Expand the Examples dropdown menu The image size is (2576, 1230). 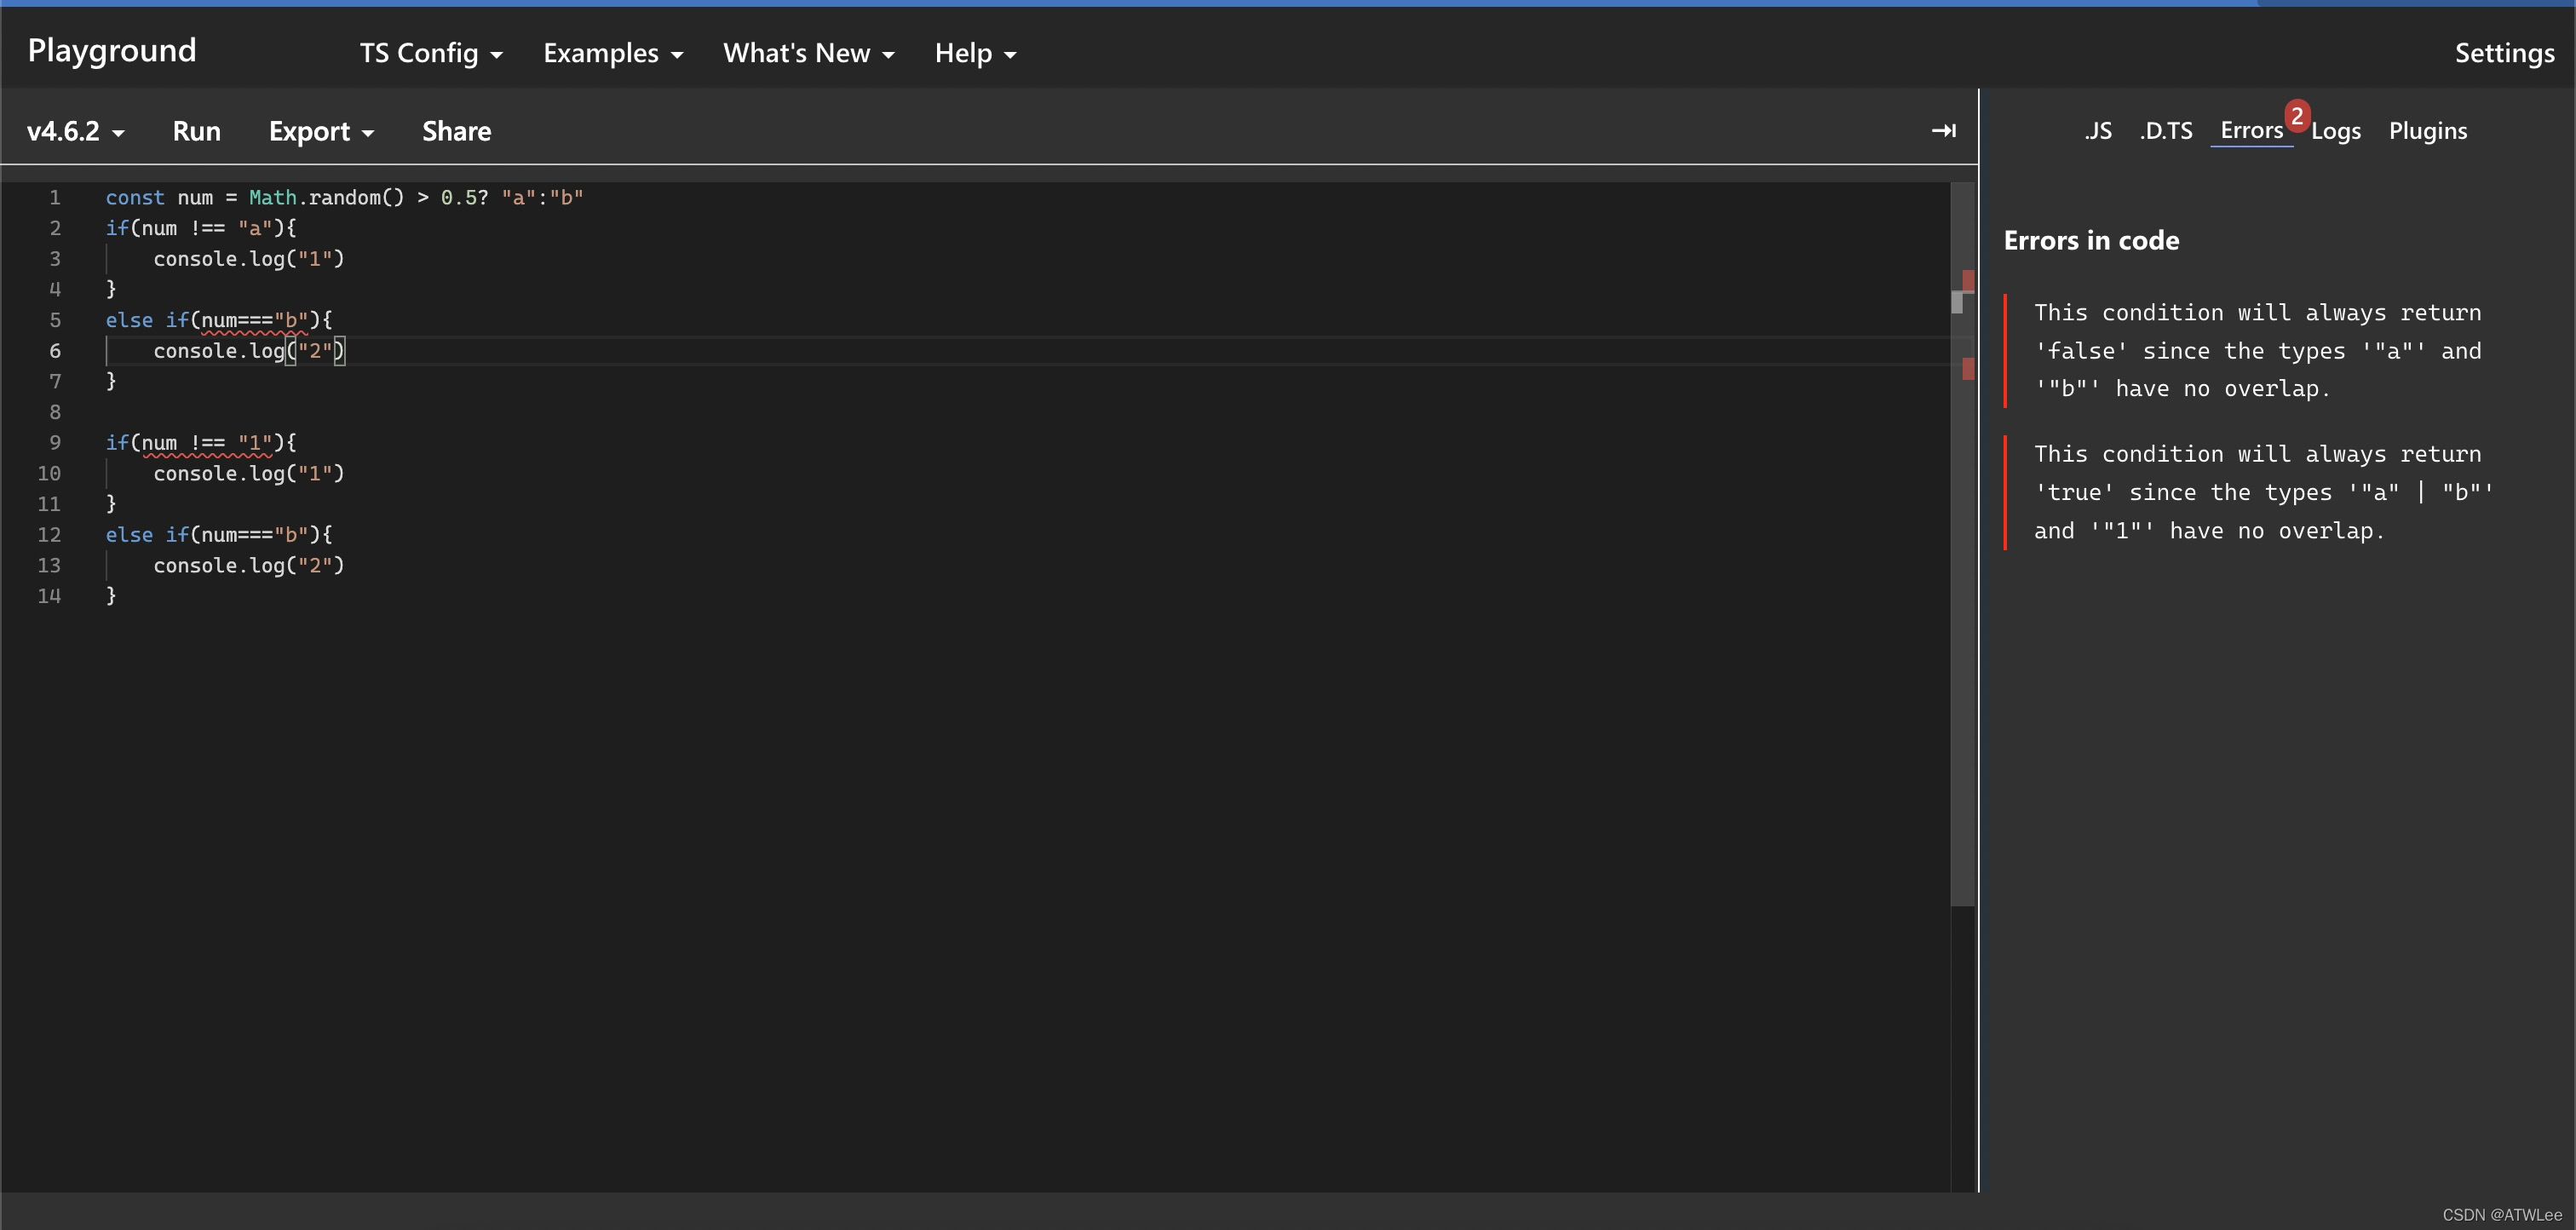(x=611, y=51)
